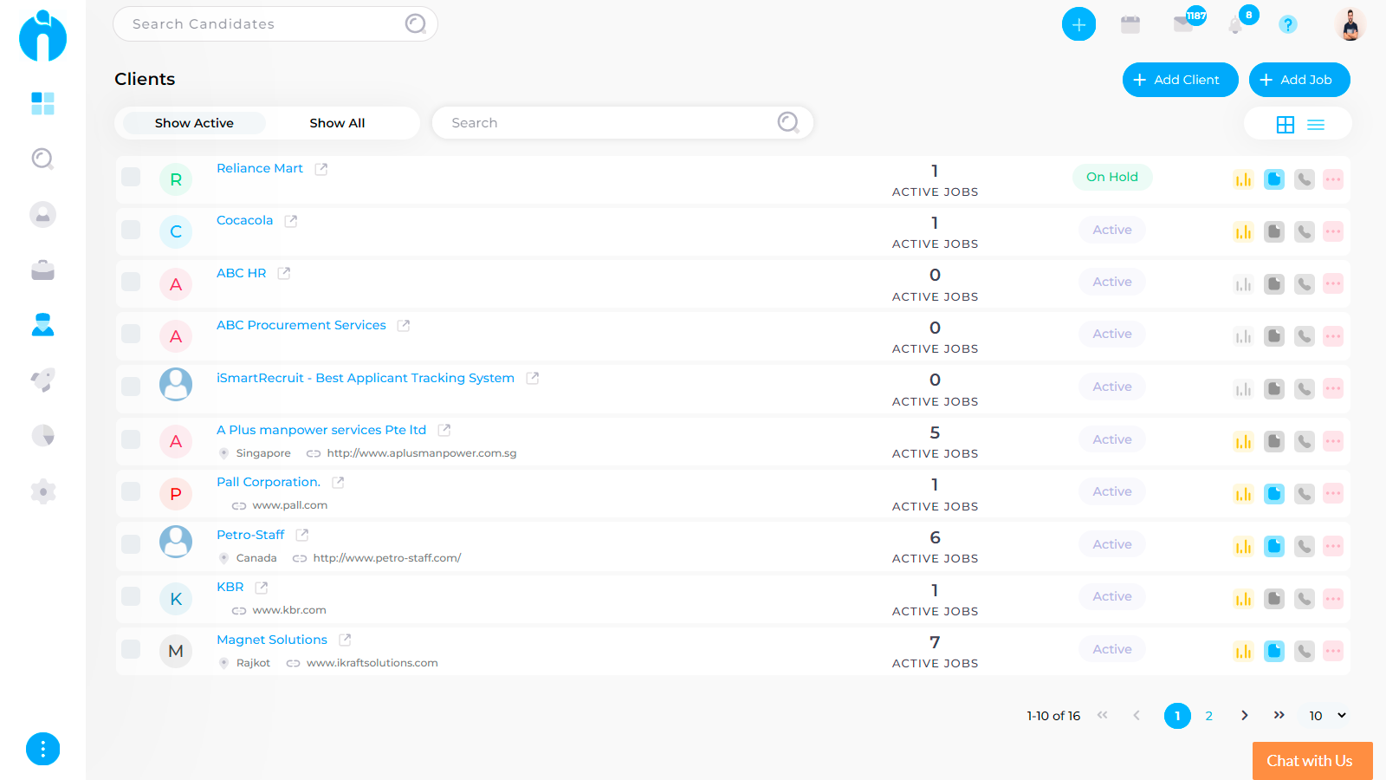
Task: Select the Petro-Staff checkbox
Action: point(131,544)
